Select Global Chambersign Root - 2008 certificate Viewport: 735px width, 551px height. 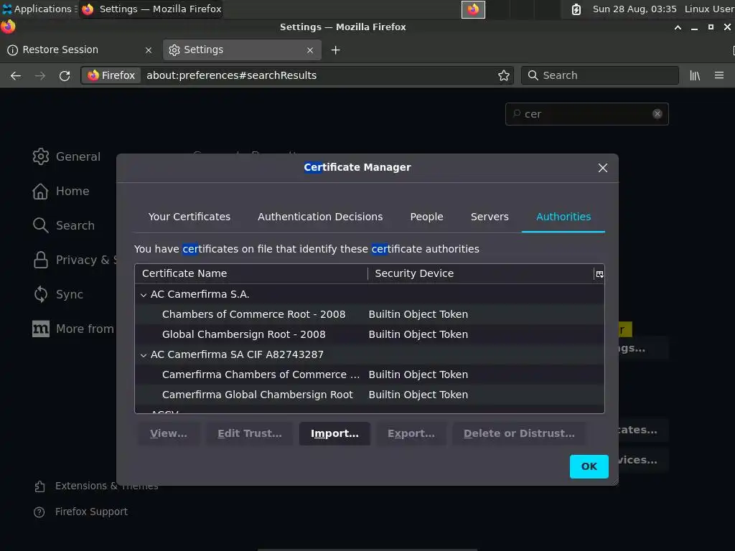coord(370,334)
